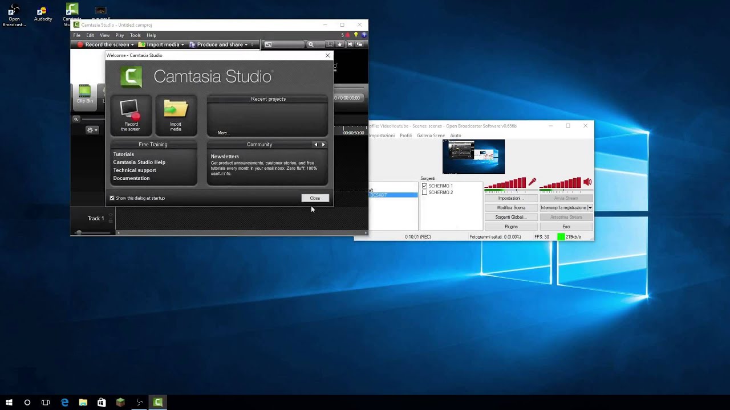Image resolution: width=730 pixels, height=410 pixels.
Task: Open Microsoft Edge from taskbar
Action: (64, 403)
